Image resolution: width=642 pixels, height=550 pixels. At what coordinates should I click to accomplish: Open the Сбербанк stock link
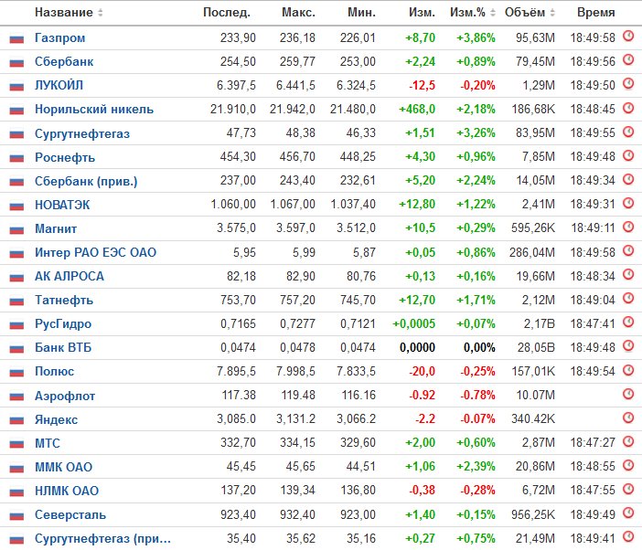coord(64,61)
